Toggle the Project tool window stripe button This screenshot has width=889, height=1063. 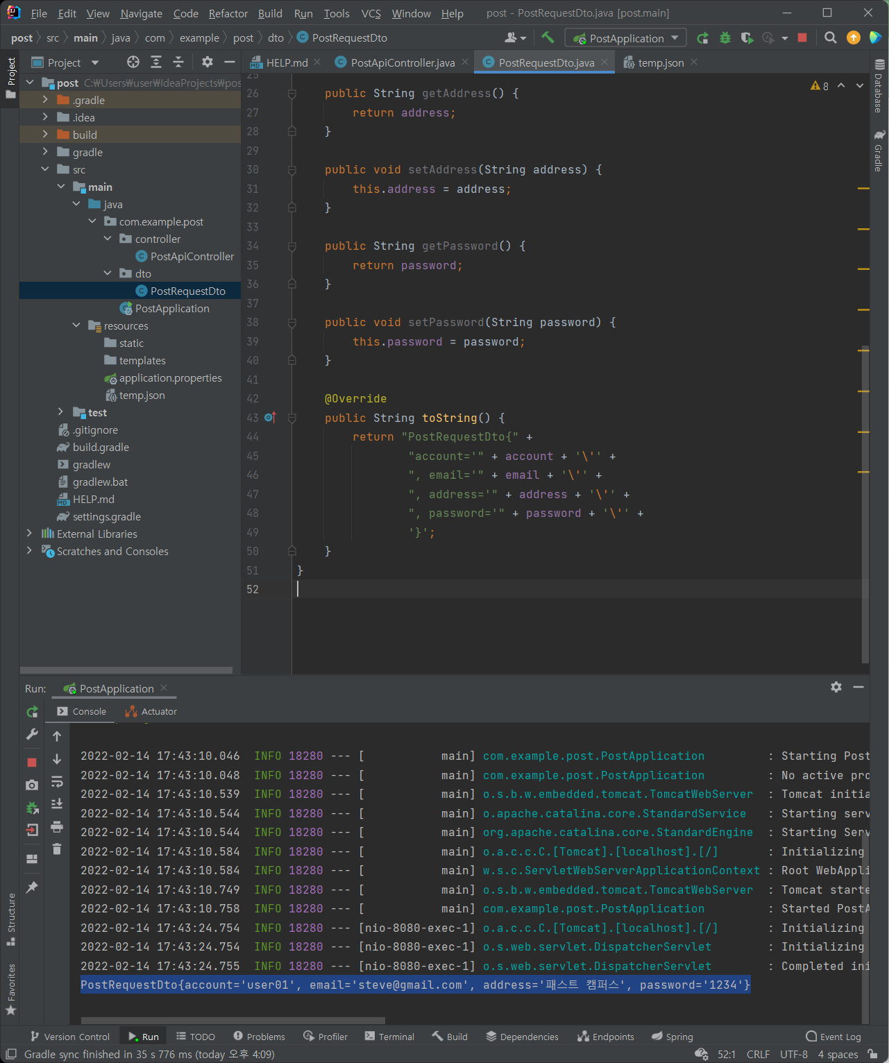pos(10,78)
